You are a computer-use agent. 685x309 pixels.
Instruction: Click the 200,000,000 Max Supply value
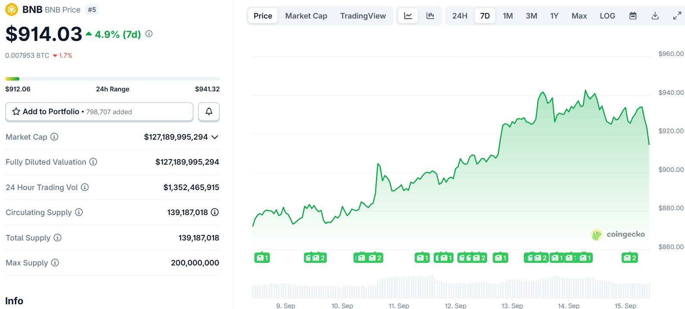195,263
